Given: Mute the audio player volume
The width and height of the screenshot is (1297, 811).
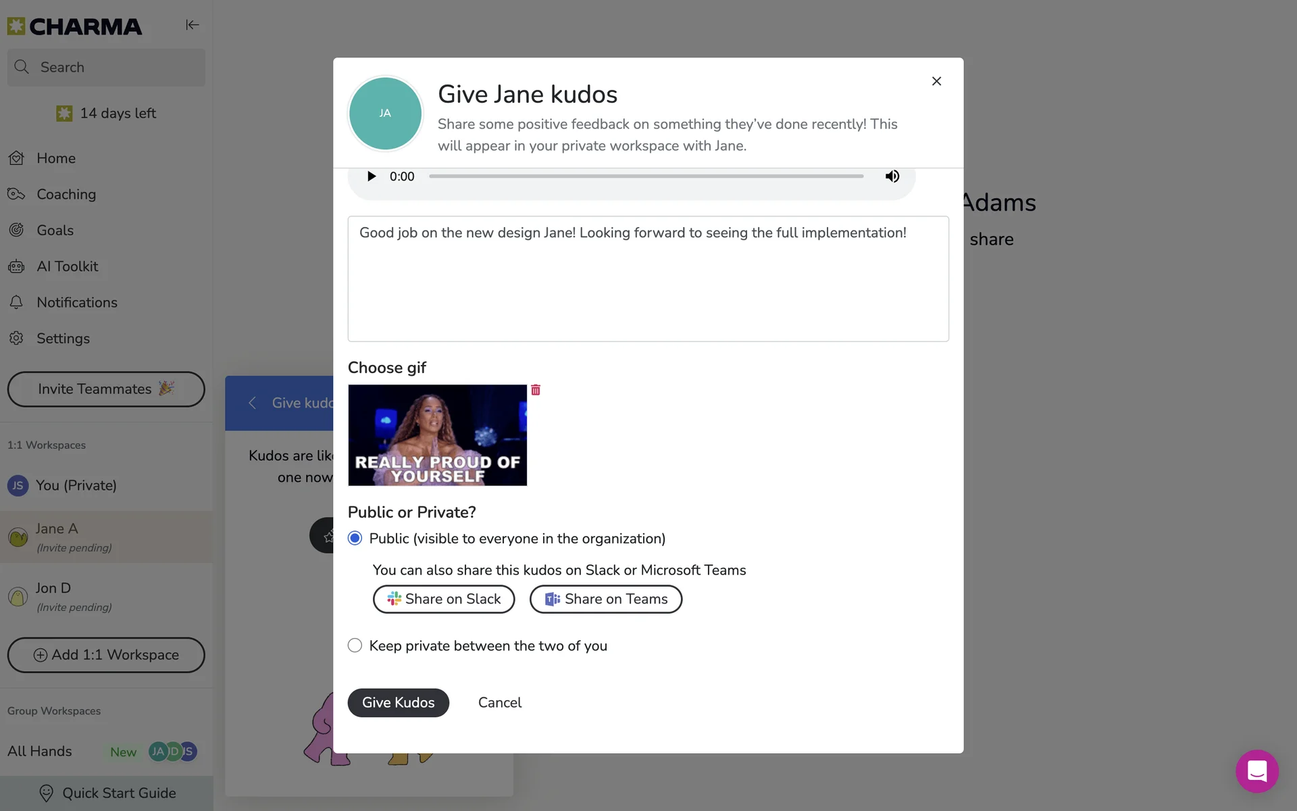Looking at the screenshot, I should pos(892,176).
